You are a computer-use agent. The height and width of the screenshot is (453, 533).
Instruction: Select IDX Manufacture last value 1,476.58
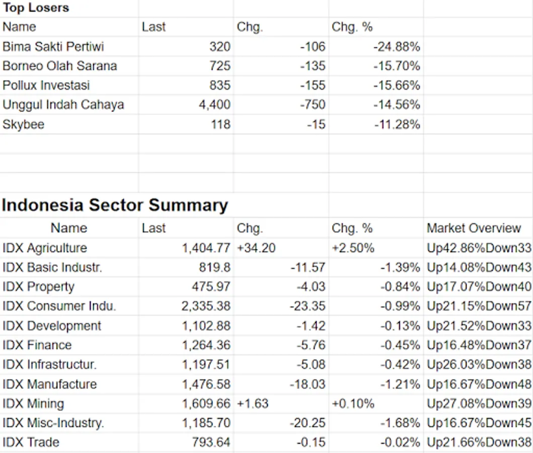206,384
